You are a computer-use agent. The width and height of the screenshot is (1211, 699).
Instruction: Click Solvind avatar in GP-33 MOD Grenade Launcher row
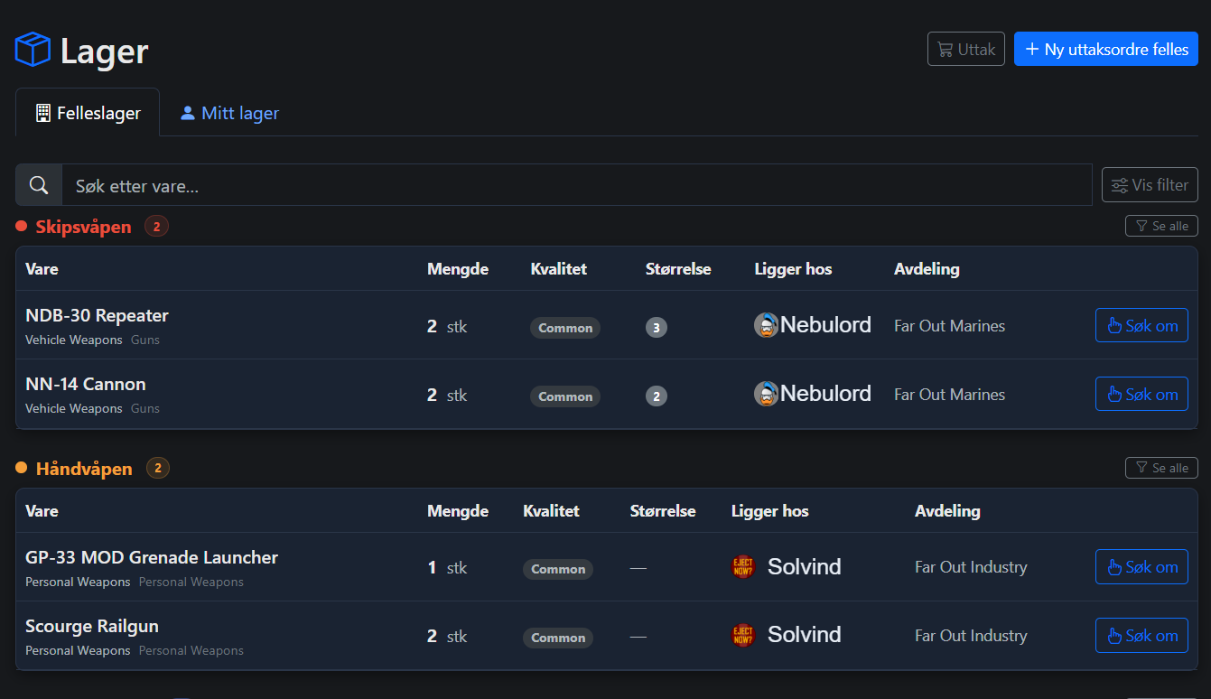point(743,567)
